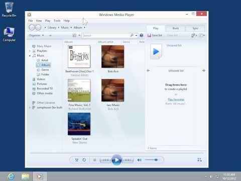This screenshot has width=241, height=181.
Task: Select Other media in the navigation tree
Action: [45, 93]
